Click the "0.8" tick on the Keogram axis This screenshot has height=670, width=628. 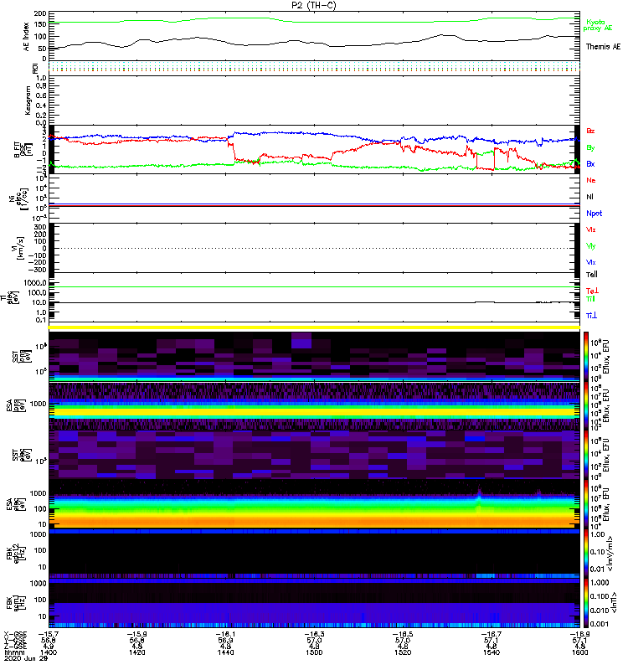[41, 86]
